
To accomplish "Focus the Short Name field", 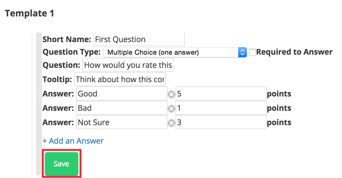I will (x=139, y=39).
